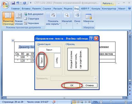Viewport: 132px width, 104px height.
Task: Open the Масштаб zoom group dropdown
Action: click(67, 19)
